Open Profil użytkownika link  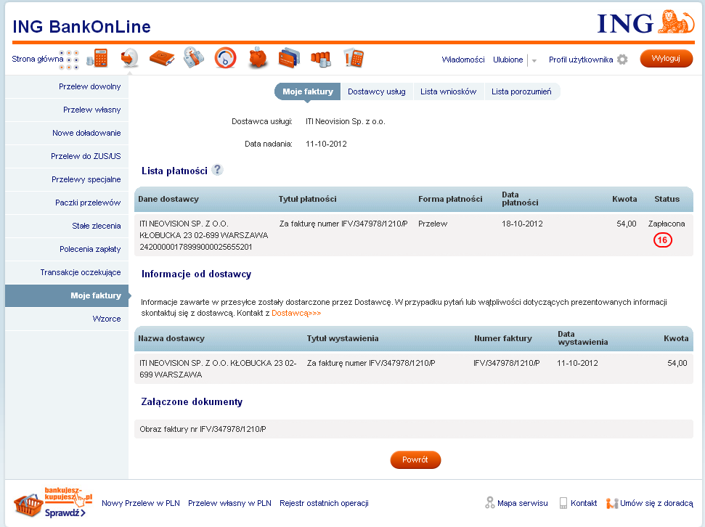(x=581, y=60)
